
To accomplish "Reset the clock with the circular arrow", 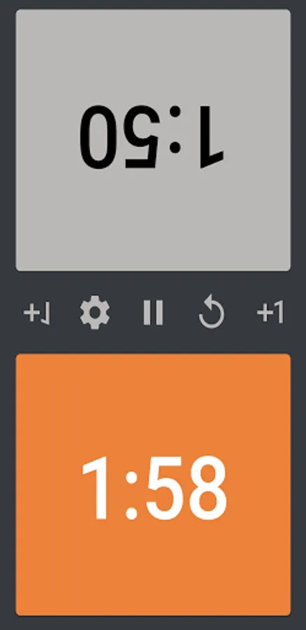I will 212,311.
